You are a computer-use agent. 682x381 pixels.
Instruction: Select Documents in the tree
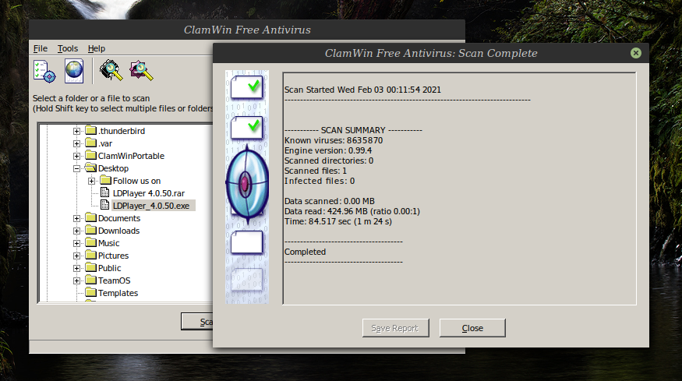point(118,218)
